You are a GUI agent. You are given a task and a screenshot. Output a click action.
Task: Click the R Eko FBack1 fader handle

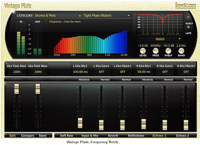coord(186,125)
